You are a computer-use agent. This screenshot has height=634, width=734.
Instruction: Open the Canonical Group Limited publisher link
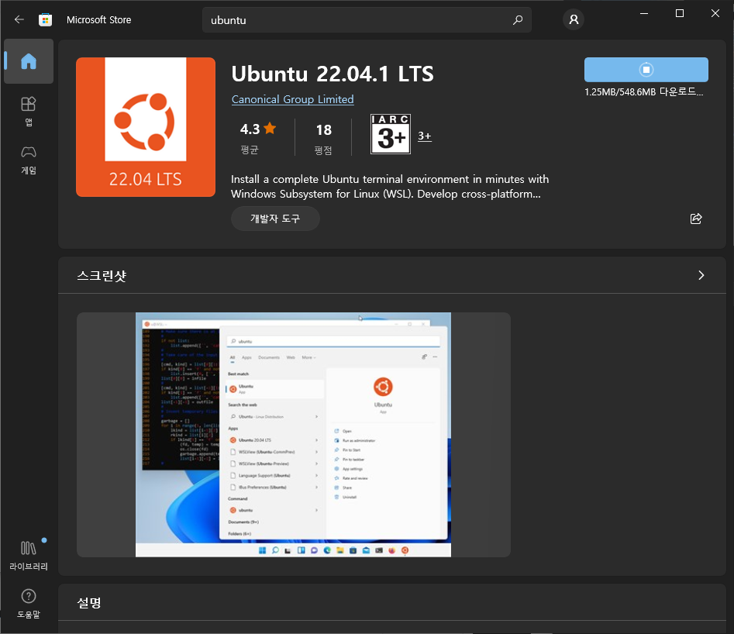(292, 99)
